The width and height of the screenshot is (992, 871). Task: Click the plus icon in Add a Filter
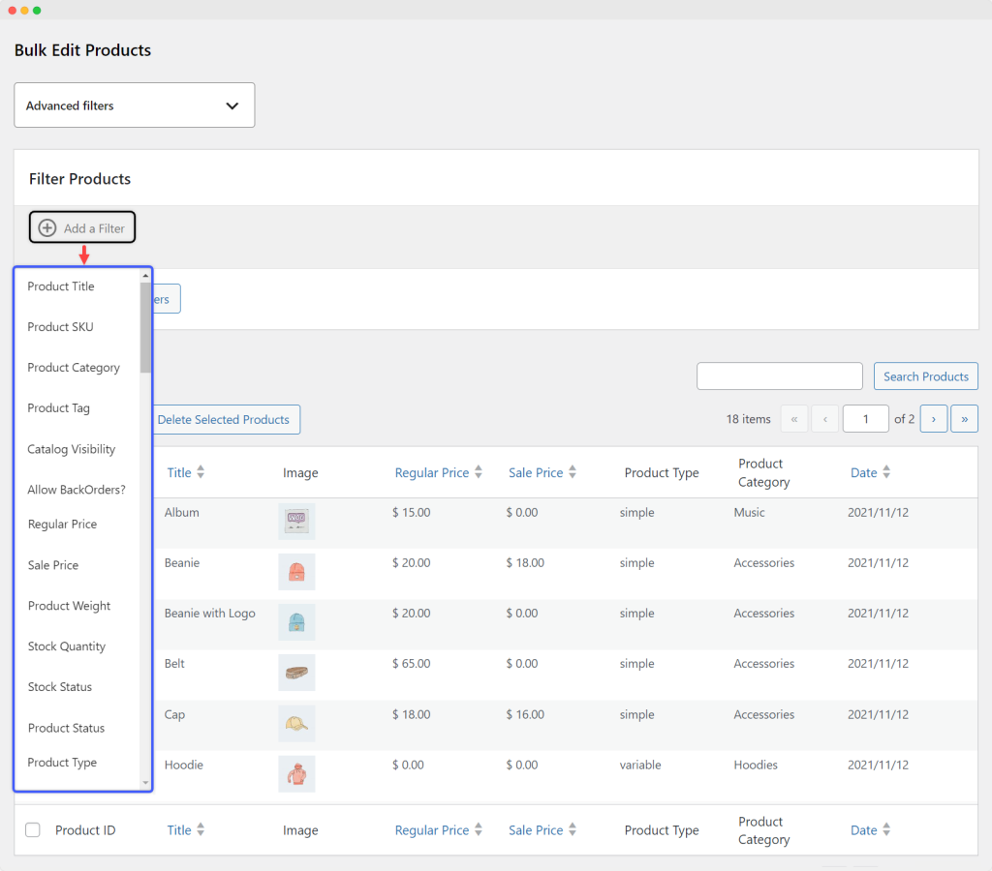(47, 228)
